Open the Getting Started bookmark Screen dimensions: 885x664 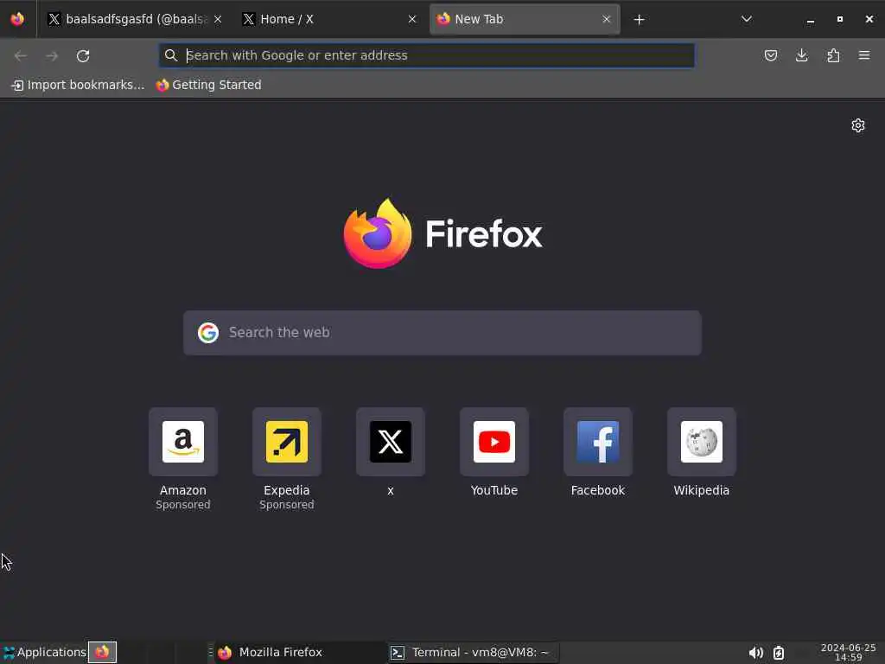pos(209,86)
